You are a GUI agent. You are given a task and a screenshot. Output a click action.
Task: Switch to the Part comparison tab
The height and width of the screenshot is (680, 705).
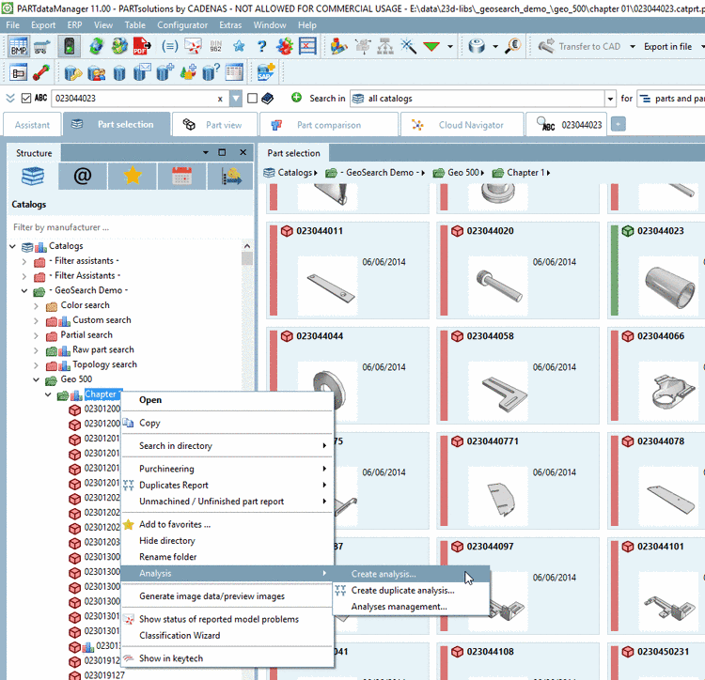pyautogui.click(x=329, y=125)
